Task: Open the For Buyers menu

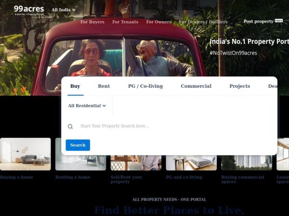Action: (x=92, y=22)
